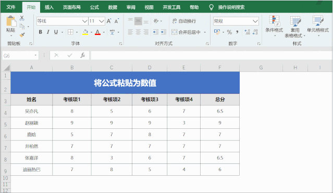Open Cell Styles (单元格样式)
The height and width of the screenshot is (193, 333).
tap(318, 26)
